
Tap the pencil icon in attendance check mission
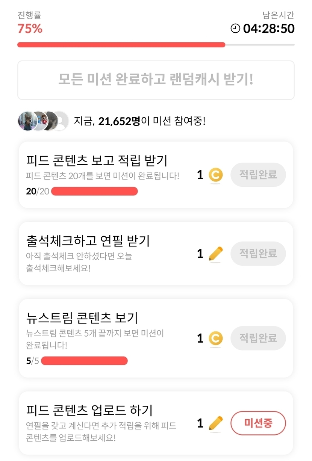[215, 254]
